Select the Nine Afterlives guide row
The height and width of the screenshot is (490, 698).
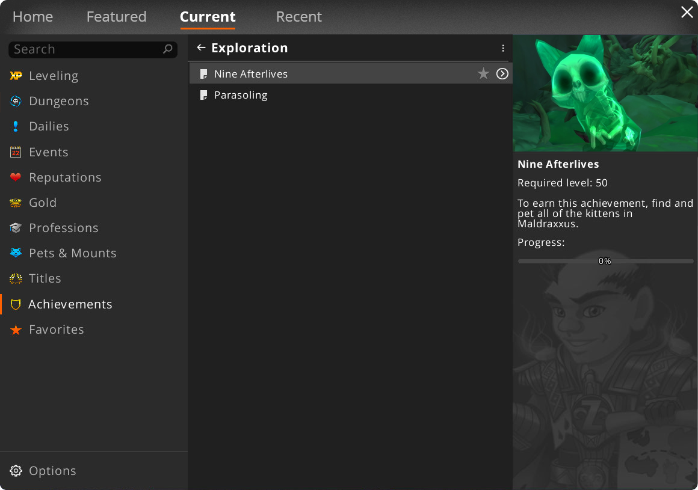pyautogui.click(x=351, y=74)
